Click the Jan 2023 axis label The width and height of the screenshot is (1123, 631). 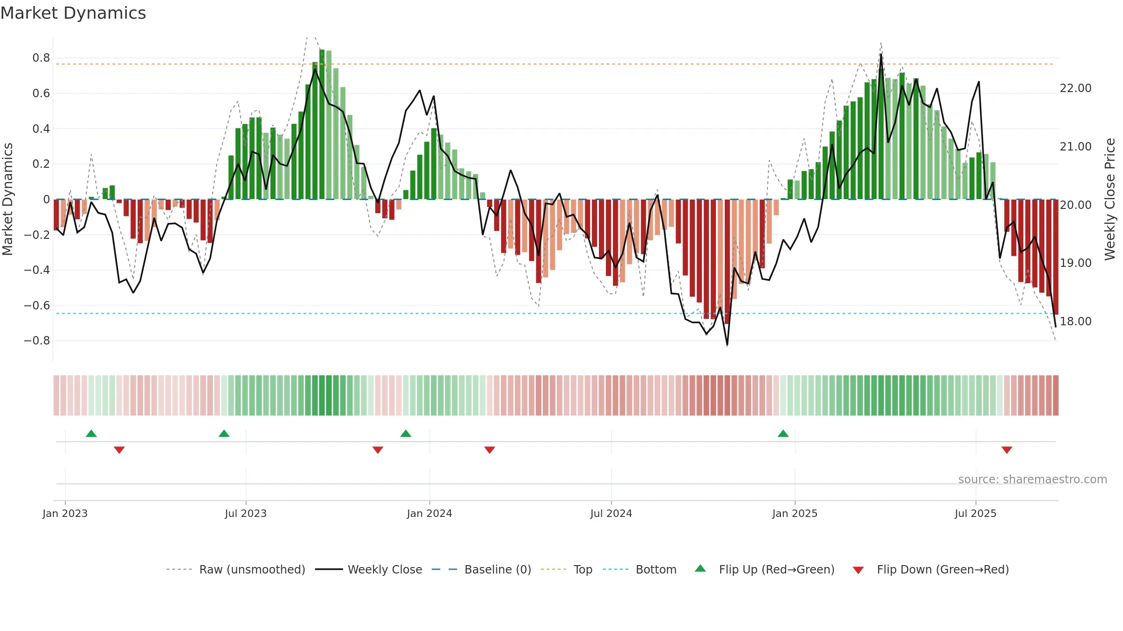[x=65, y=513]
